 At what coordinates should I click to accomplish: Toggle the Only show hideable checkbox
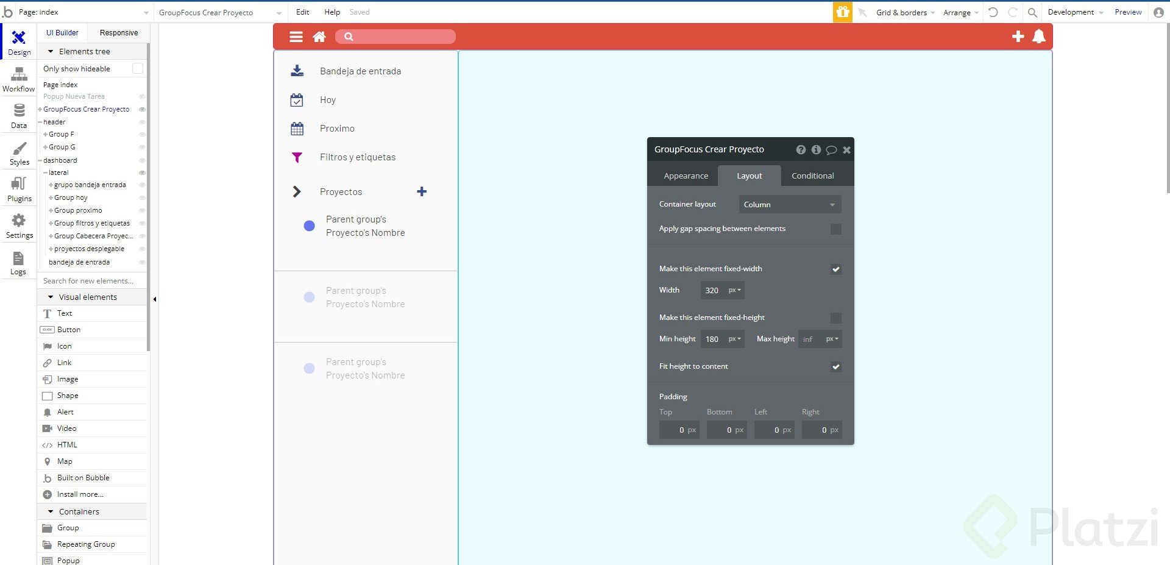[138, 68]
